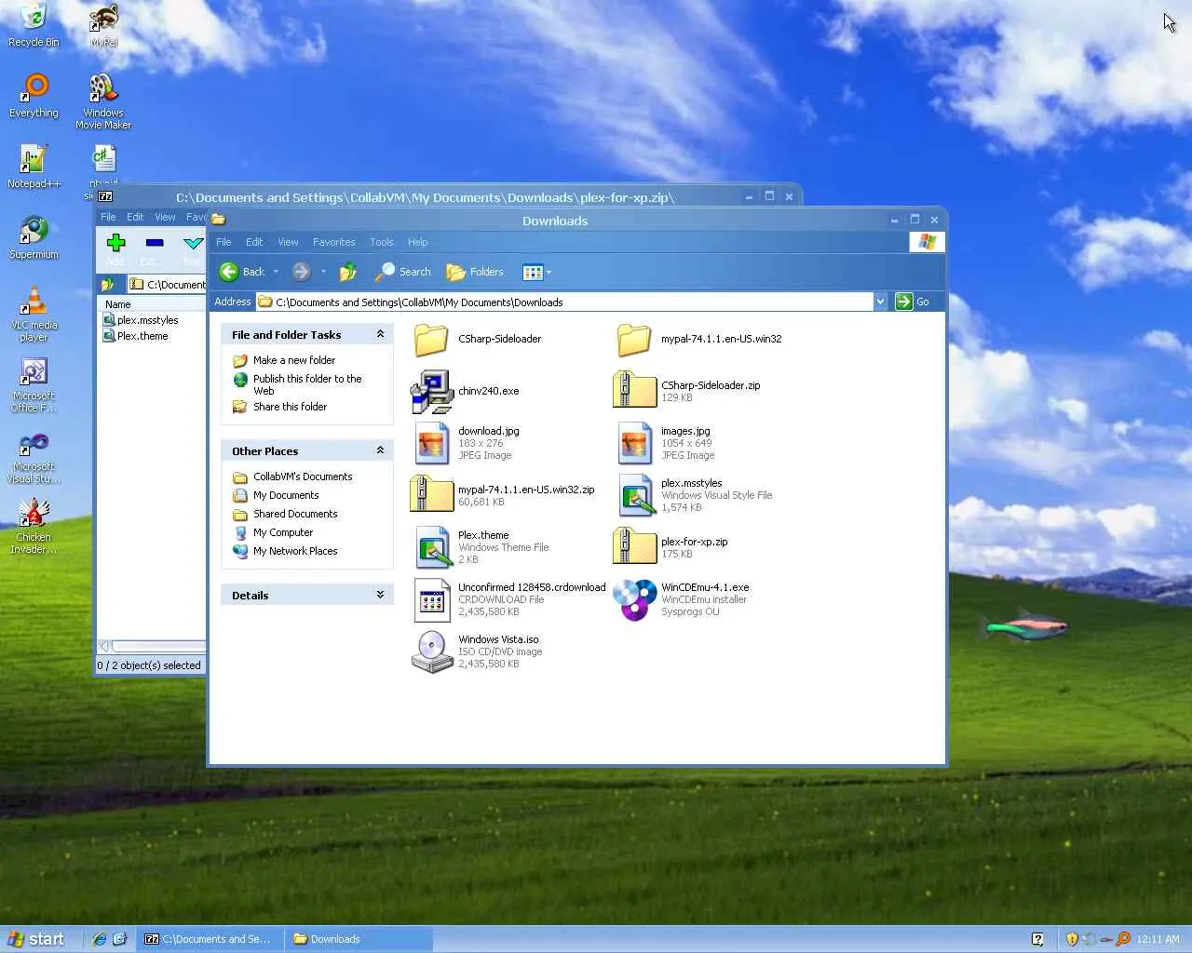The width and height of the screenshot is (1192, 953).
Task: Open the File menu in 7-Zip window
Action: [x=108, y=217]
